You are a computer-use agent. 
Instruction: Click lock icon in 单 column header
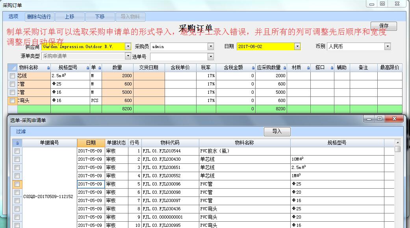tap(100, 68)
